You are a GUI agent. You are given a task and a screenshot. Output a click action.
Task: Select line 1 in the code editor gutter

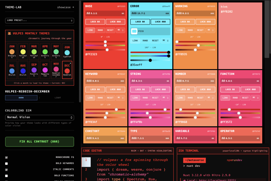(86, 162)
